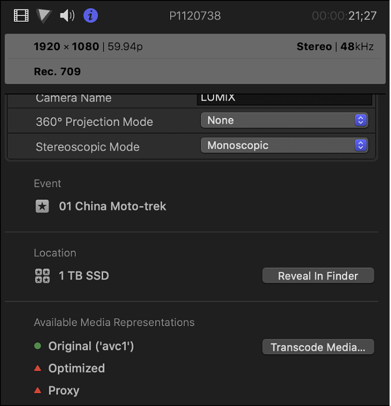
Task: Open the Audio inspector speaker icon
Action: [x=67, y=16]
